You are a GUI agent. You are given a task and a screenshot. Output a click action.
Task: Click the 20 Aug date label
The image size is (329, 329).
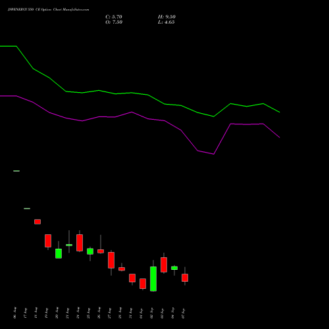(57, 313)
